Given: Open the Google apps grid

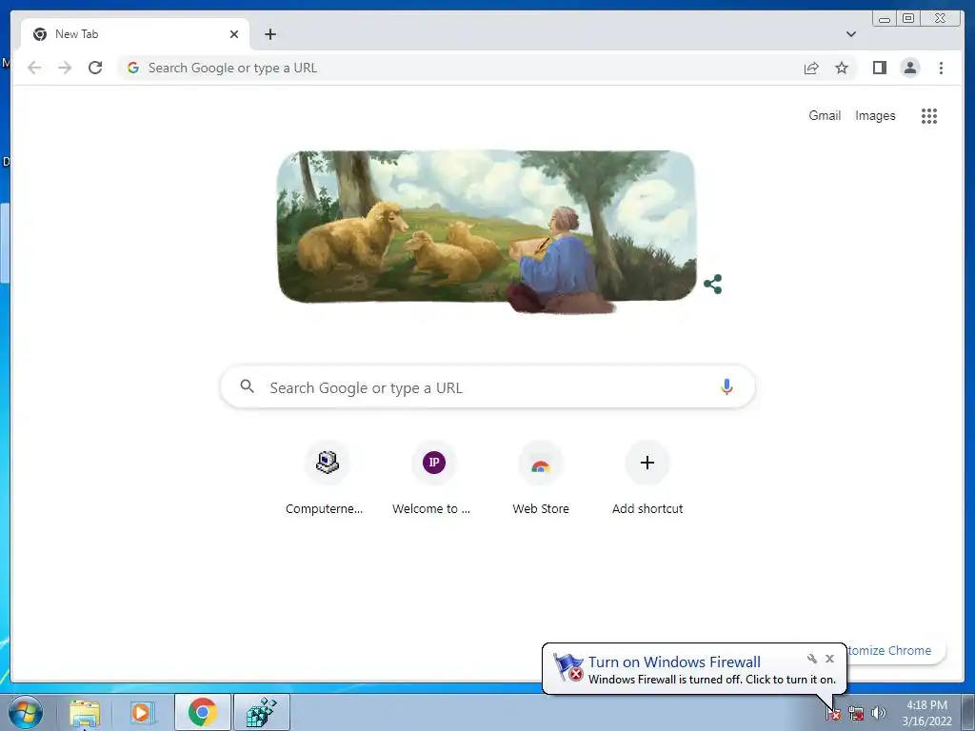Looking at the screenshot, I should click(x=929, y=115).
